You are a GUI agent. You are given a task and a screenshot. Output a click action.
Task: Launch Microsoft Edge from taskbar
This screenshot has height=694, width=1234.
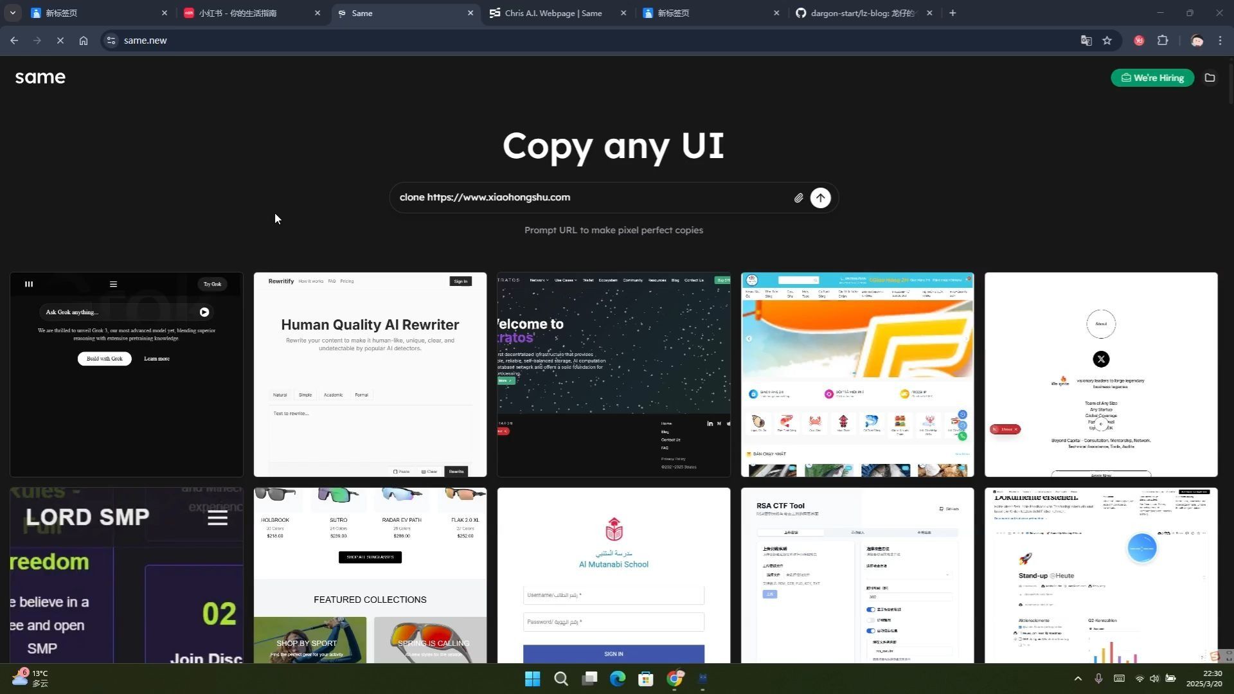[x=618, y=679]
